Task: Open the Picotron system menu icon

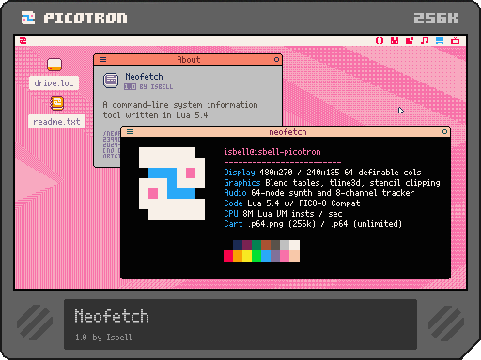Action: [x=23, y=41]
